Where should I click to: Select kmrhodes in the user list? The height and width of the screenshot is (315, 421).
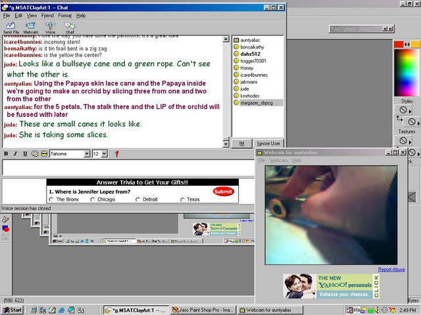(250, 96)
